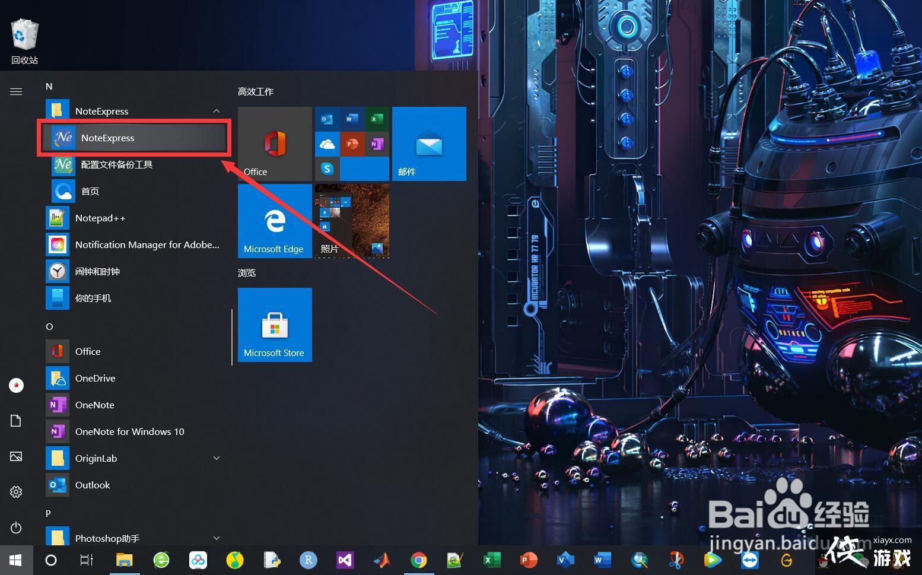This screenshot has height=575, width=922.
Task: Jump via the letter O section header
Action: coord(49,326)
